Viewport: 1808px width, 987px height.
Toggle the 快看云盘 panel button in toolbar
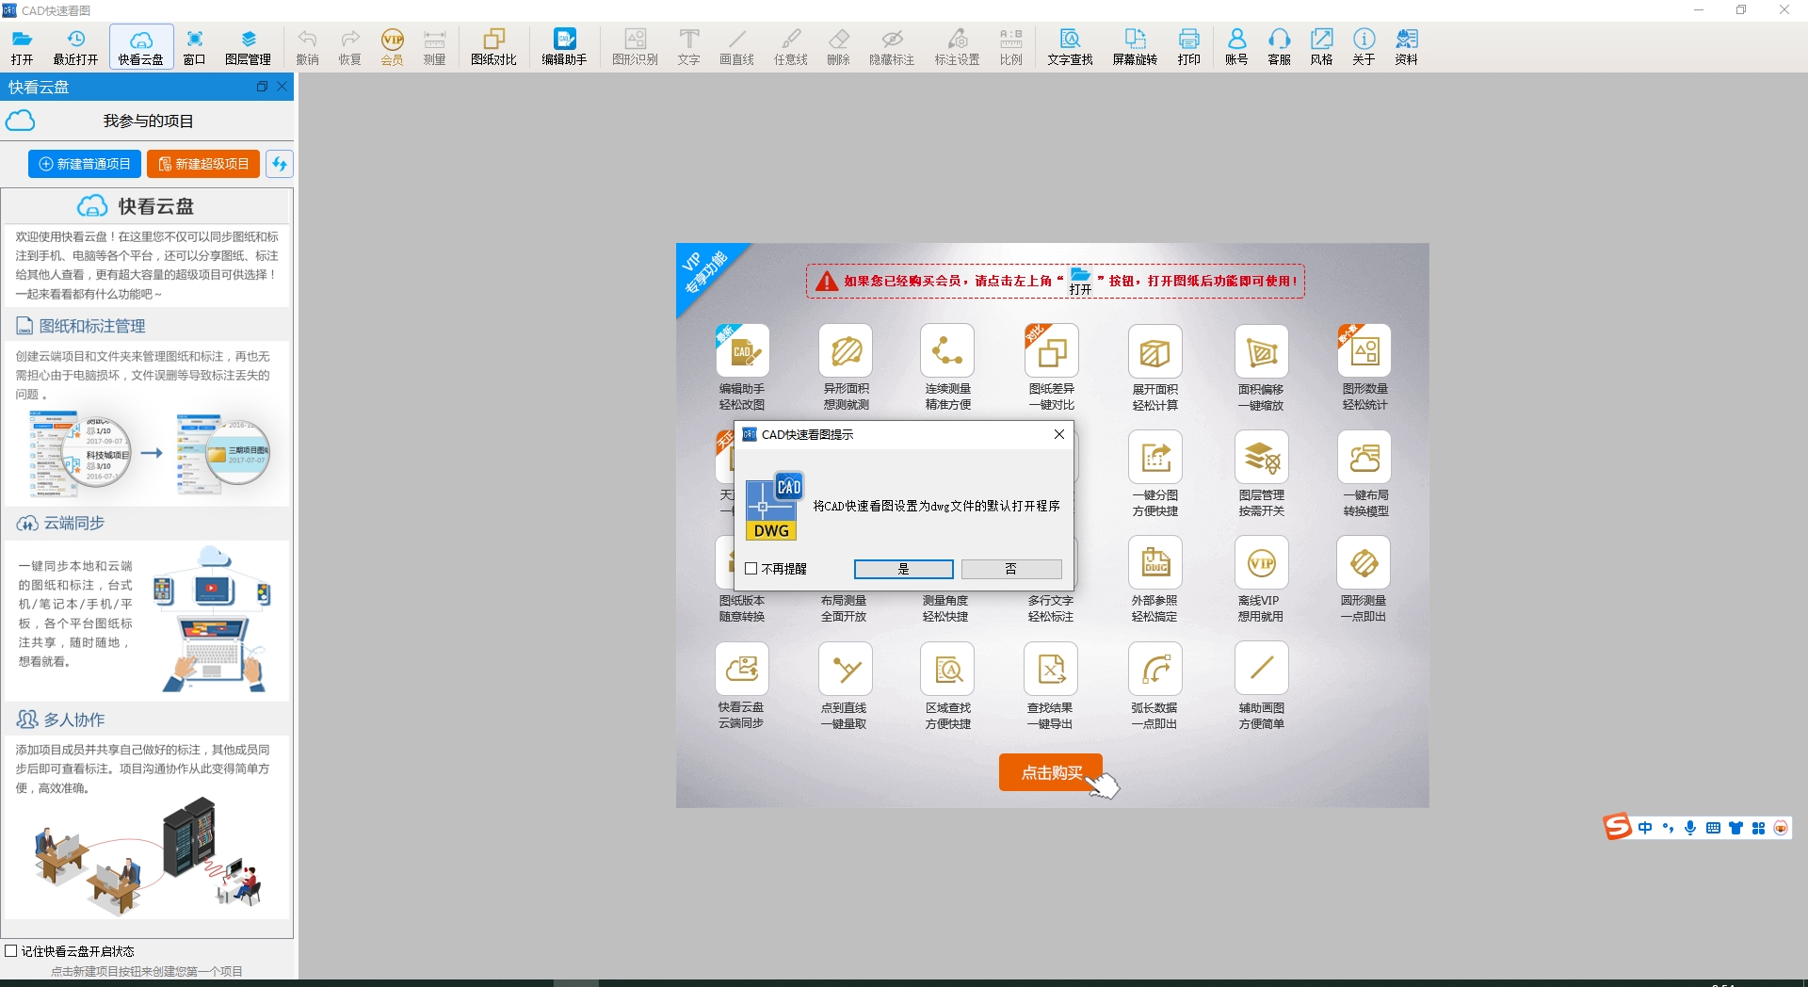point(141,46)
